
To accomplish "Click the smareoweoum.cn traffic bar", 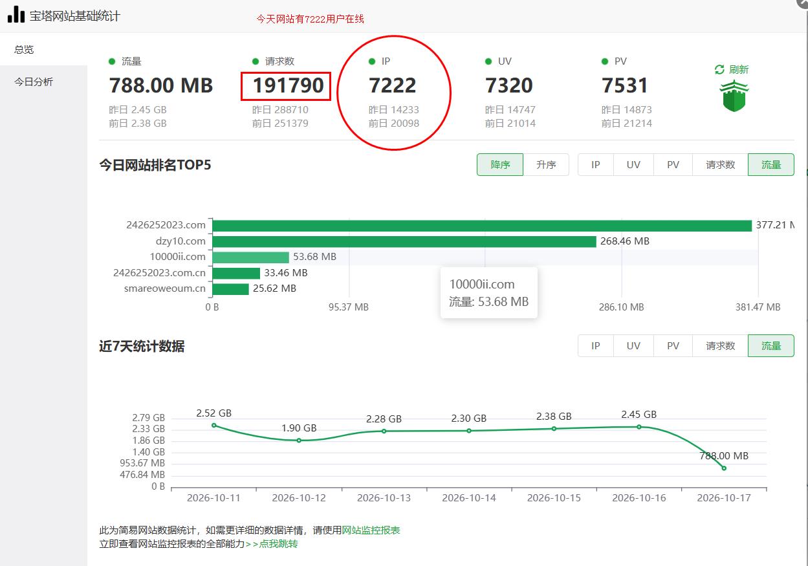I will coord(231,289).
